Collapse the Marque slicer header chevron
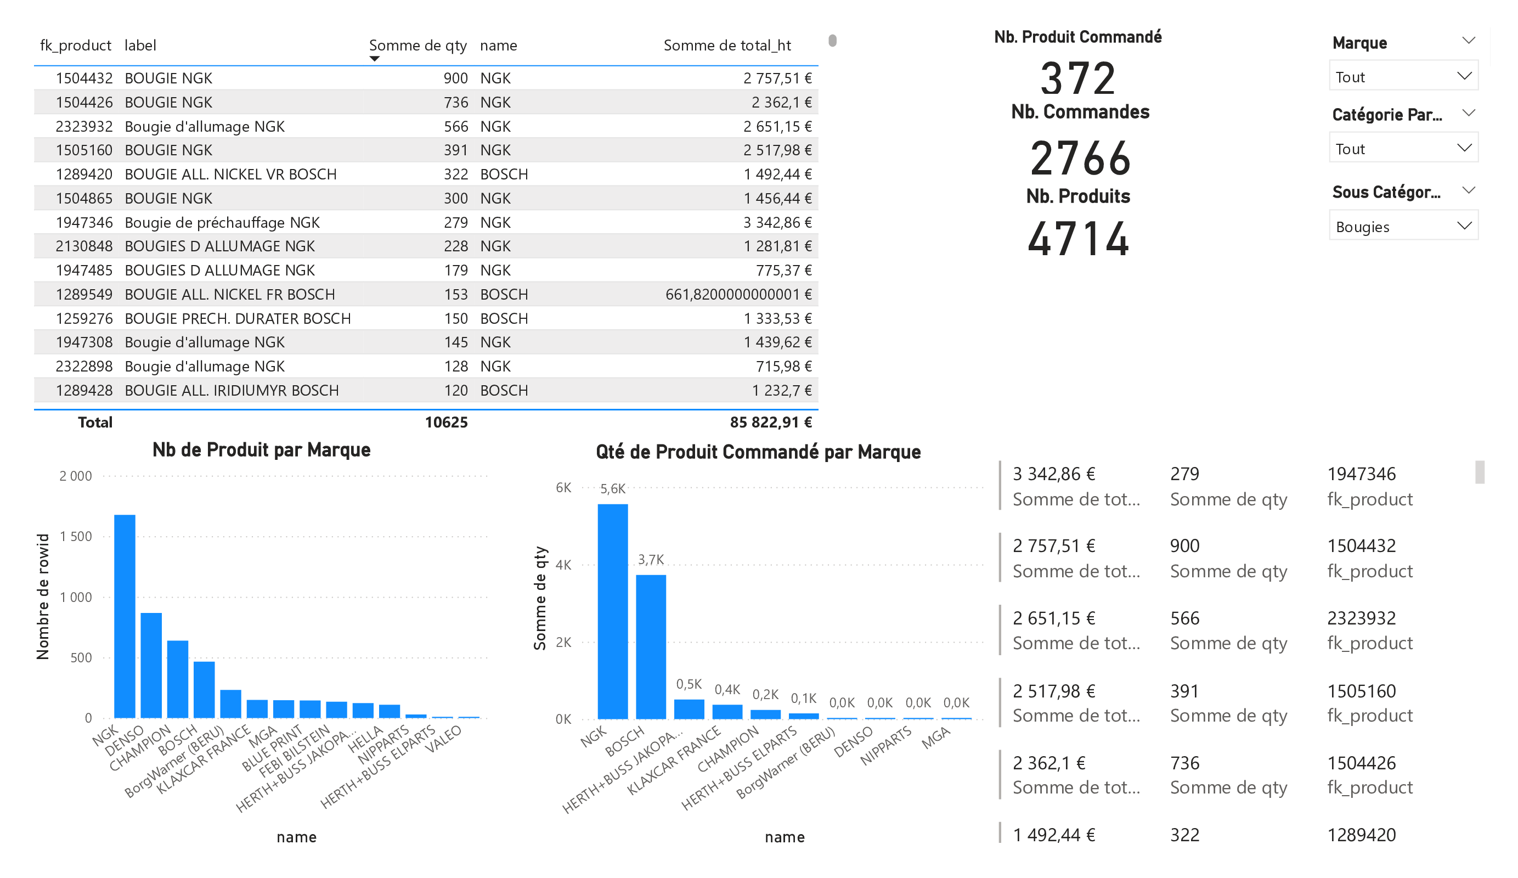 [1468, 41]
